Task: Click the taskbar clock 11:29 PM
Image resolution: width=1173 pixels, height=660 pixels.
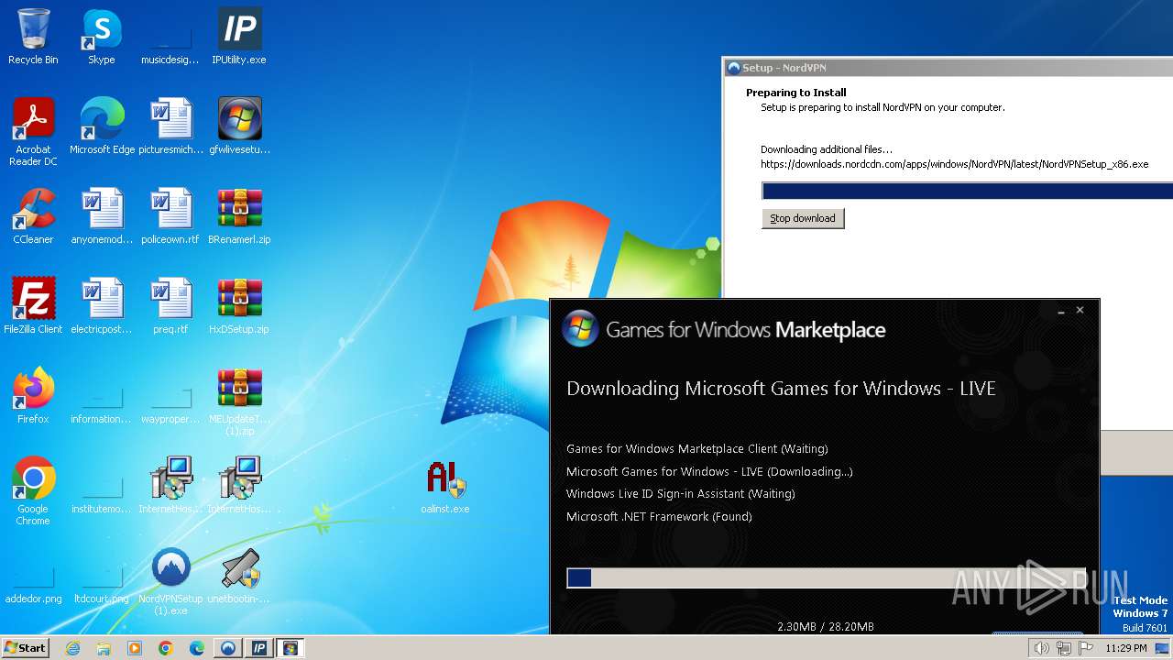Action: 1126,648
